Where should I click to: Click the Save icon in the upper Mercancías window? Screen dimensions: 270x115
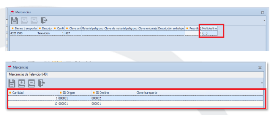pos(14,21)
